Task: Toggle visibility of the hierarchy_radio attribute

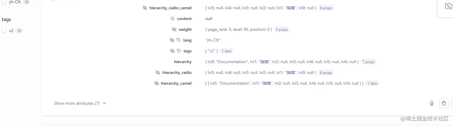Action: coord(158,72)
